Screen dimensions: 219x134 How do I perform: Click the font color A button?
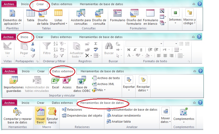coord(129,55)
